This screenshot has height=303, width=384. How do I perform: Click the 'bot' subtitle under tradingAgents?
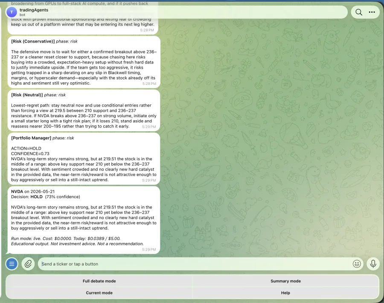coord(22,14)
